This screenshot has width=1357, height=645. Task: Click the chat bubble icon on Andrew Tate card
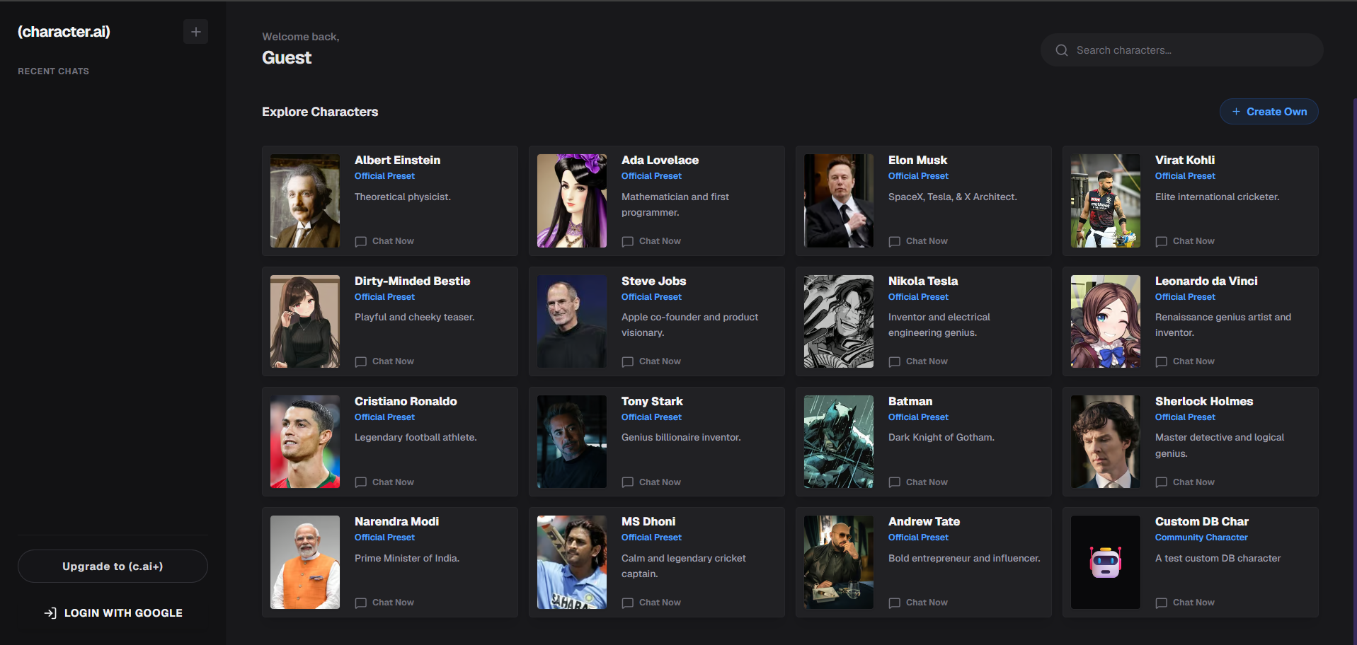(x=895, y=603)
